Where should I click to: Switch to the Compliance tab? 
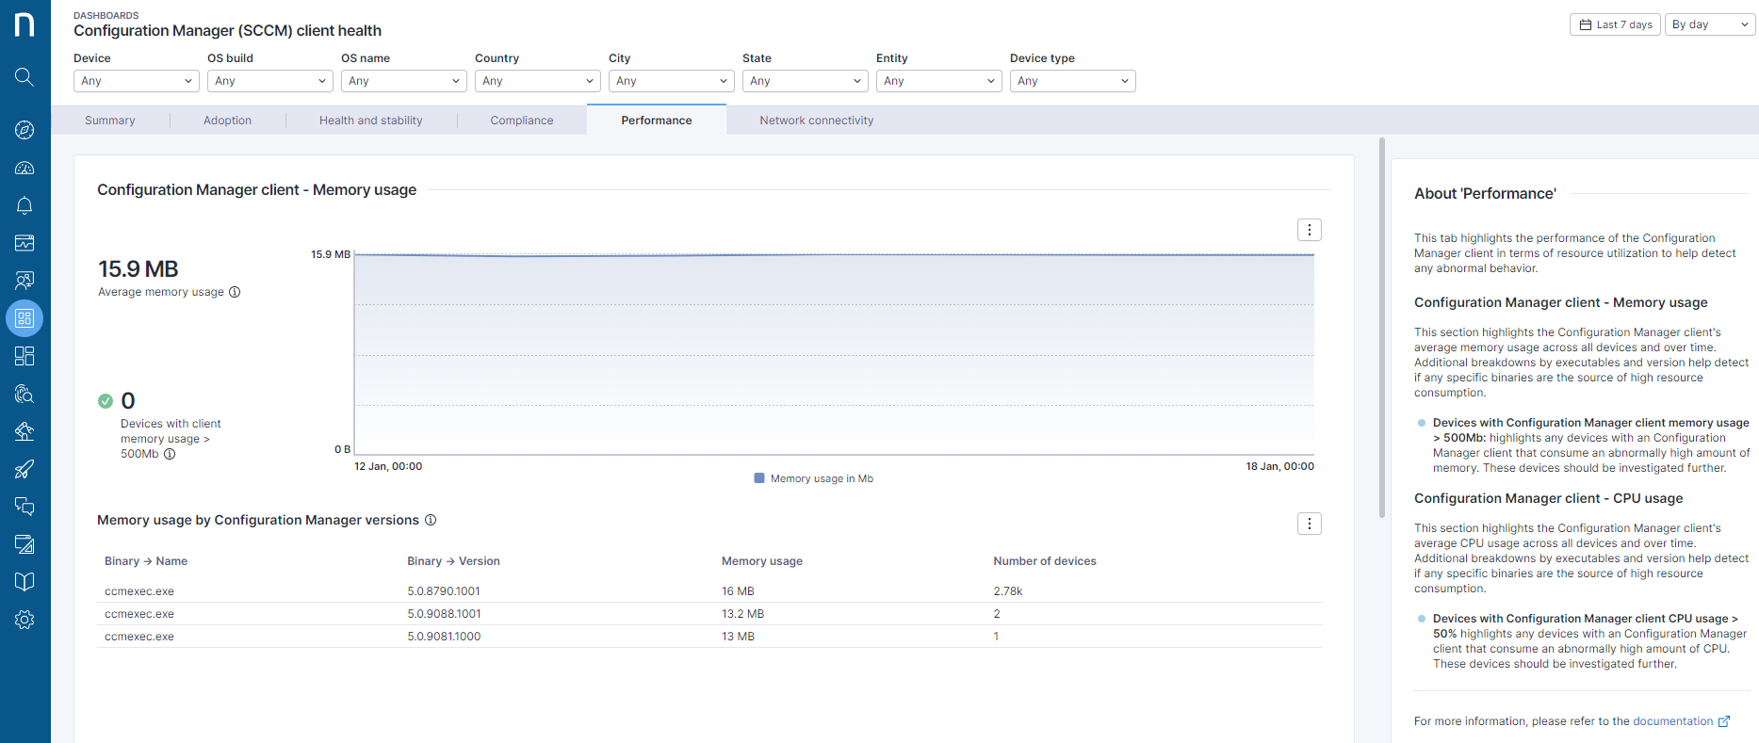coord(522,121)
